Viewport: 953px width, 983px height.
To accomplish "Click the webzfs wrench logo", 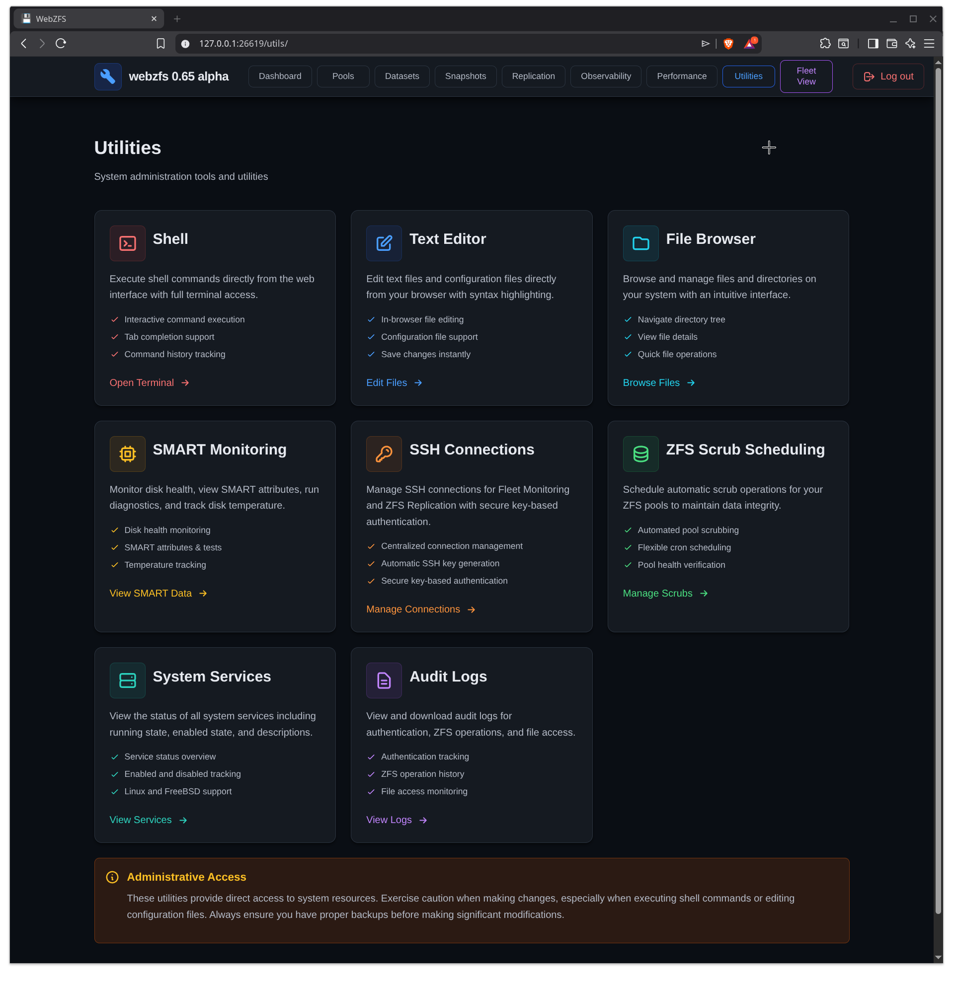I will tap(107, 76).
